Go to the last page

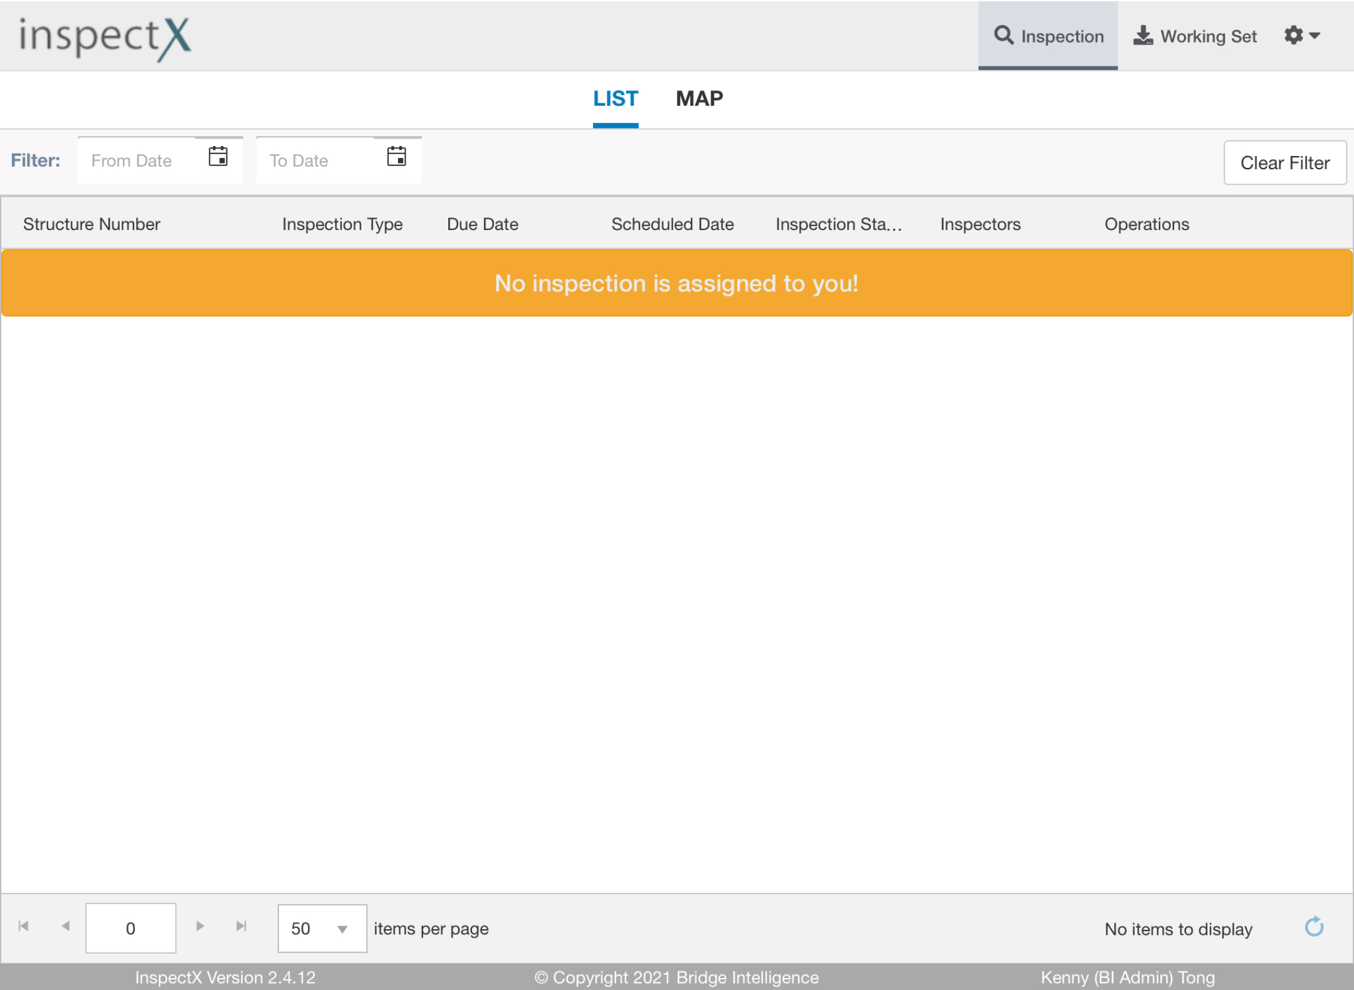(241, 926)
